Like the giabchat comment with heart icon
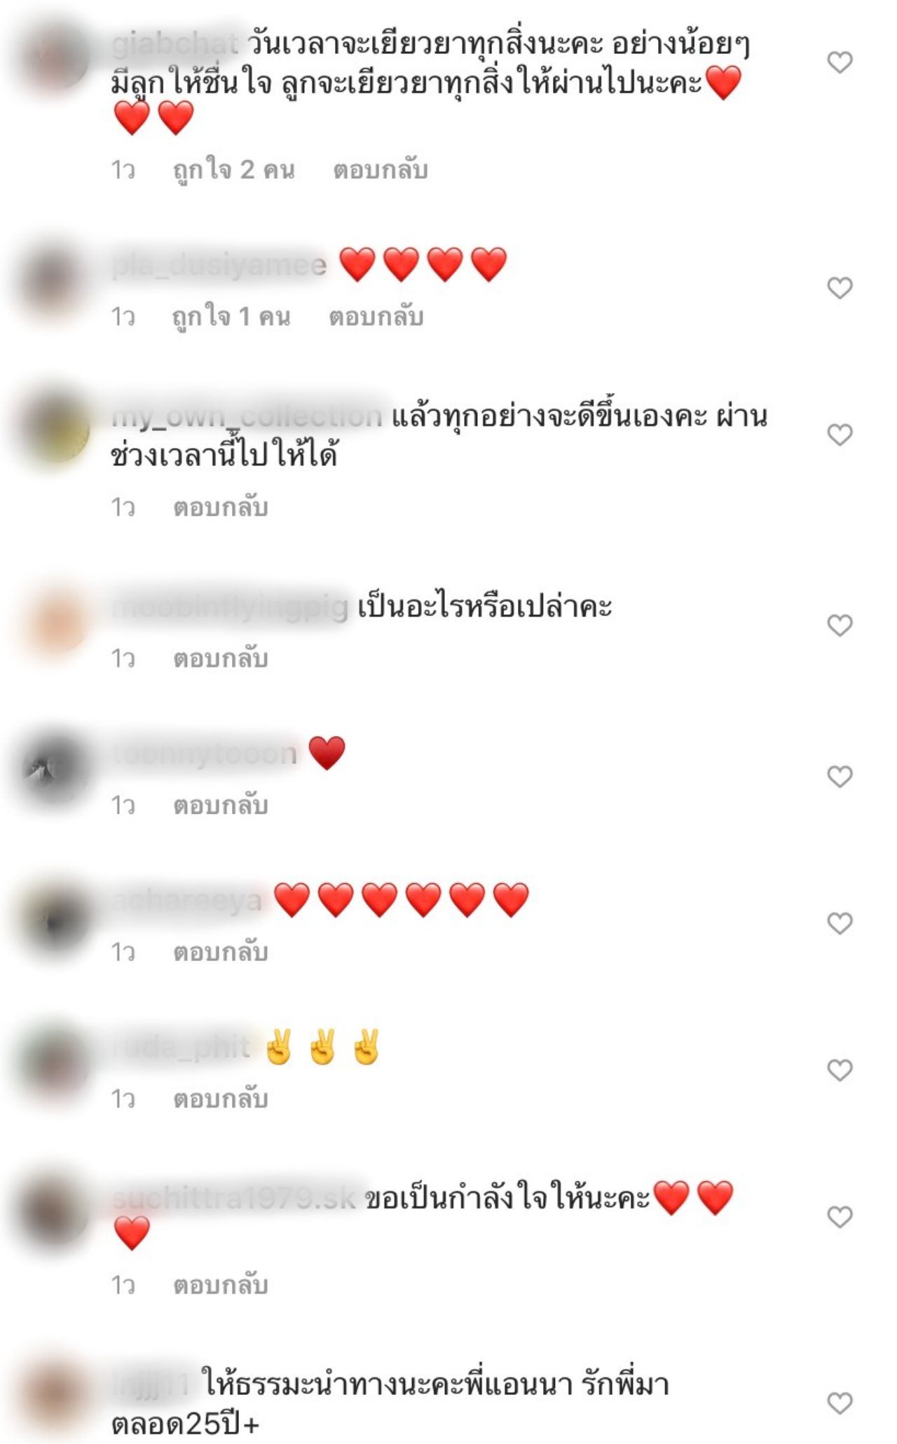Screen dimensions: 897x1444 point(839,62)
